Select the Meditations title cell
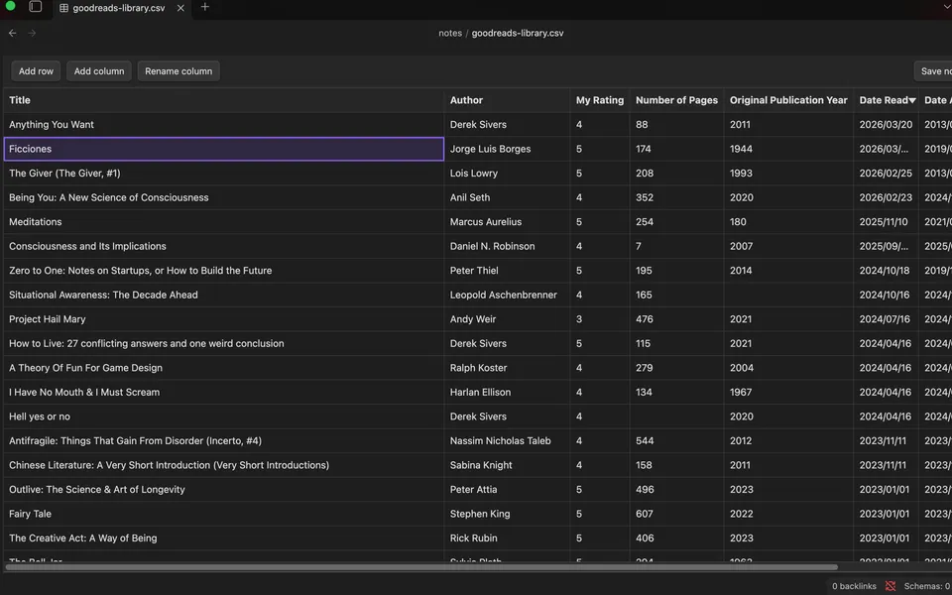952x595 pixels. click(x=224, y=221)
